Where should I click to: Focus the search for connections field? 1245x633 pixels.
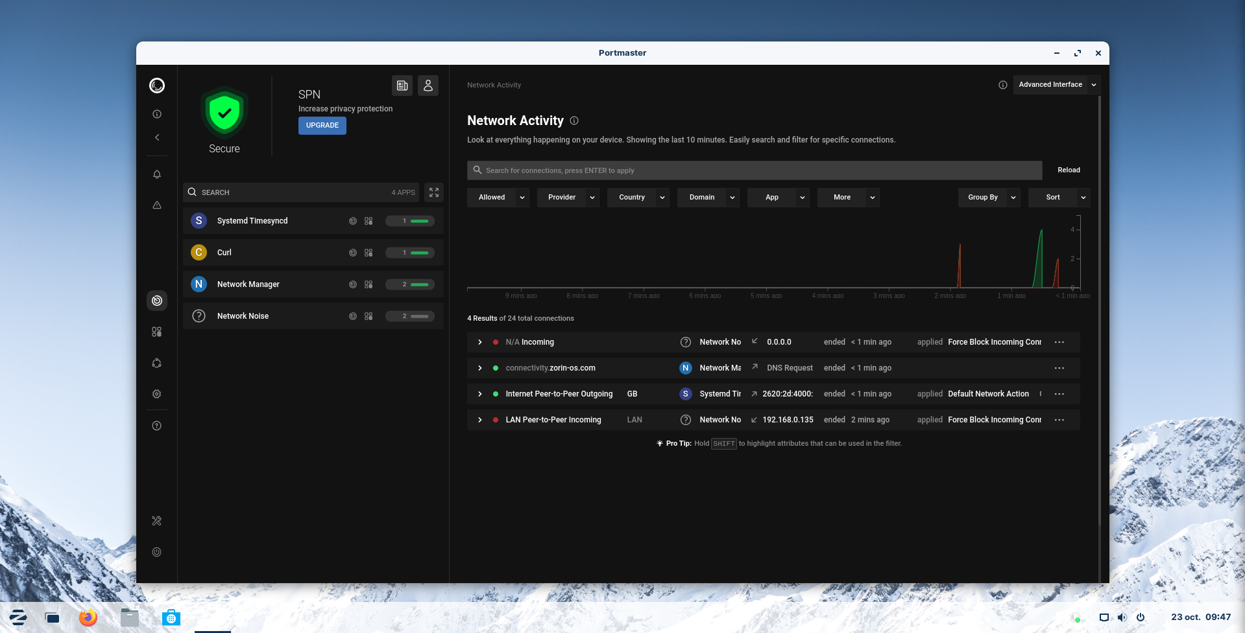(x=754, y=170)
